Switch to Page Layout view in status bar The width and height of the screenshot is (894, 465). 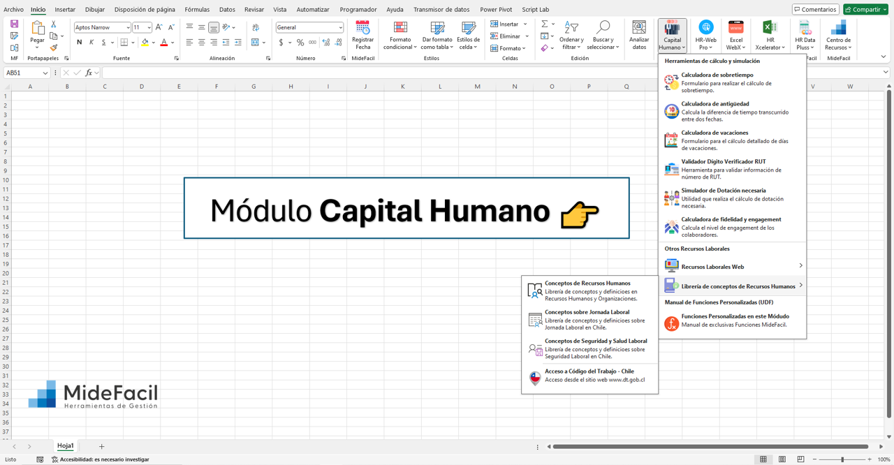(782, 459)
